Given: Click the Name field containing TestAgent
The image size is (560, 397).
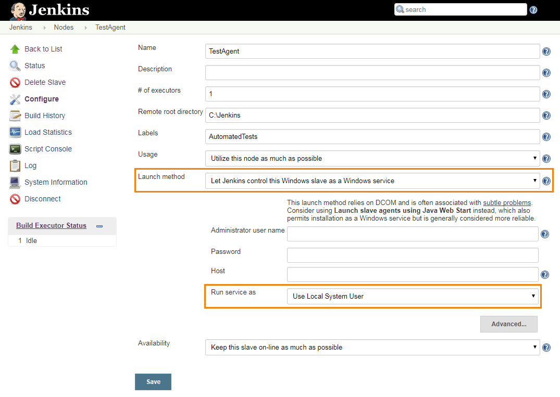Looking at the screenshot, I should pyautogui.click(x=372, y=52).
